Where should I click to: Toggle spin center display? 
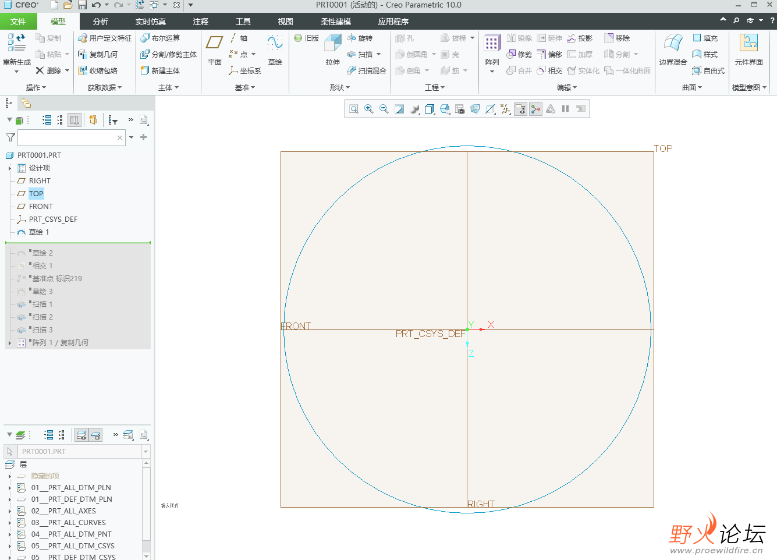tap(535, 109)
